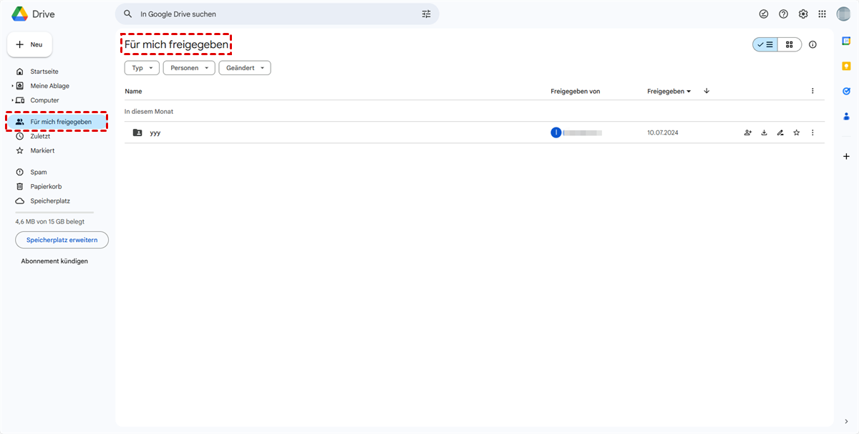Viewport: 859px width, 434px height.
Task: Expand Meine Ablage tree arrow
Action: pyautogui.click(x=12, y=86)
